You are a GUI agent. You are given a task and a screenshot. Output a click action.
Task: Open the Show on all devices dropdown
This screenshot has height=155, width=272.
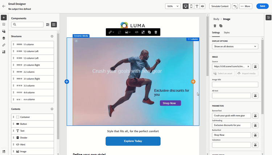[235, 46]
